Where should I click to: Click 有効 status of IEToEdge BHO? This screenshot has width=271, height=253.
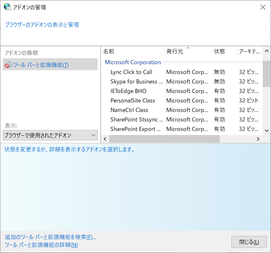tap(219, 91)
